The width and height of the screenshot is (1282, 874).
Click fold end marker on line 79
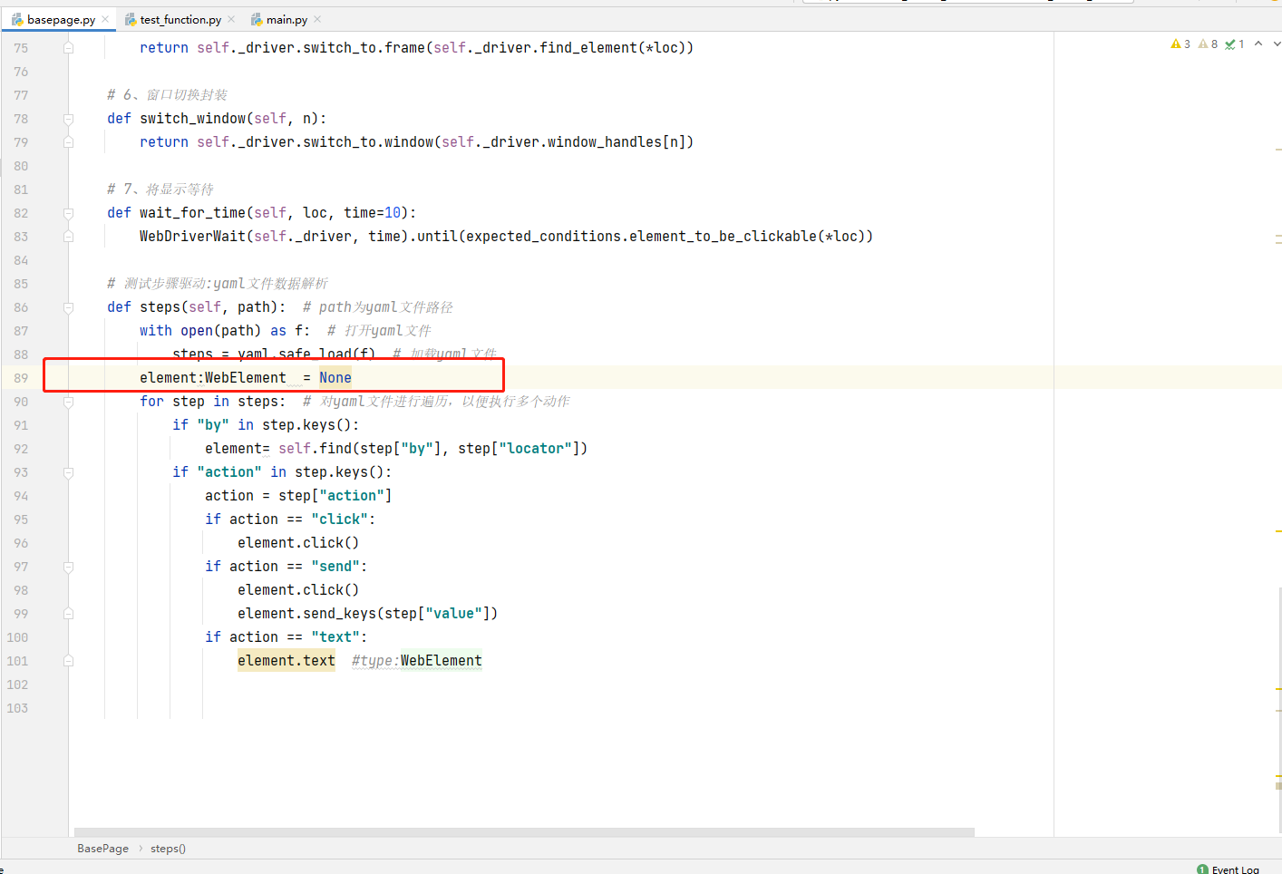click(x=68, y=142)
